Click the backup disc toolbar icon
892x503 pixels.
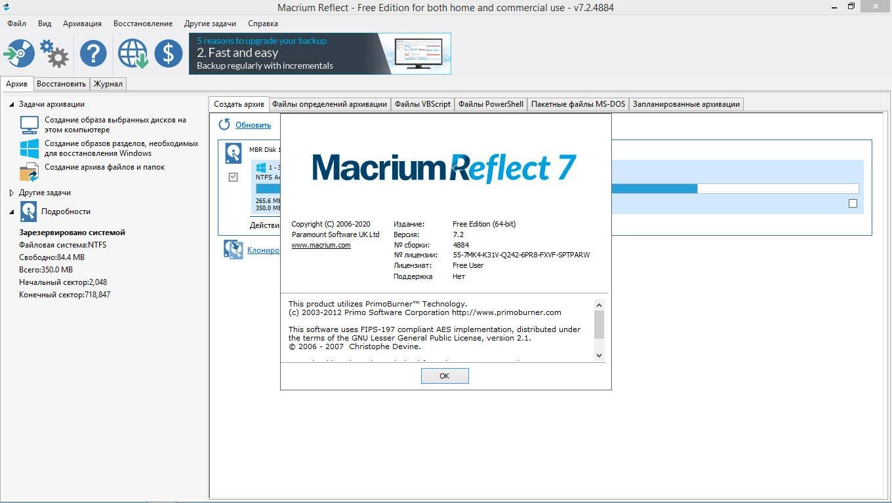coord(19,53)
